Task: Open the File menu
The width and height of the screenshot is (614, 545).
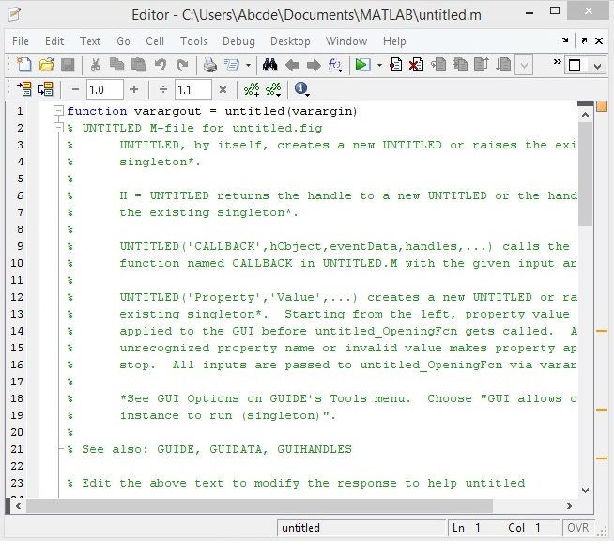Action: pyautogui.click(x=21, y=41)
